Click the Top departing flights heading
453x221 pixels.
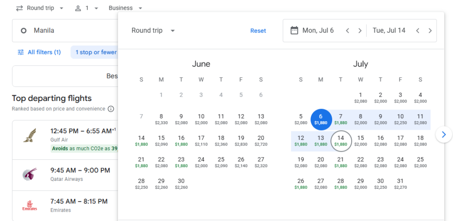click(x=52, y=98)
